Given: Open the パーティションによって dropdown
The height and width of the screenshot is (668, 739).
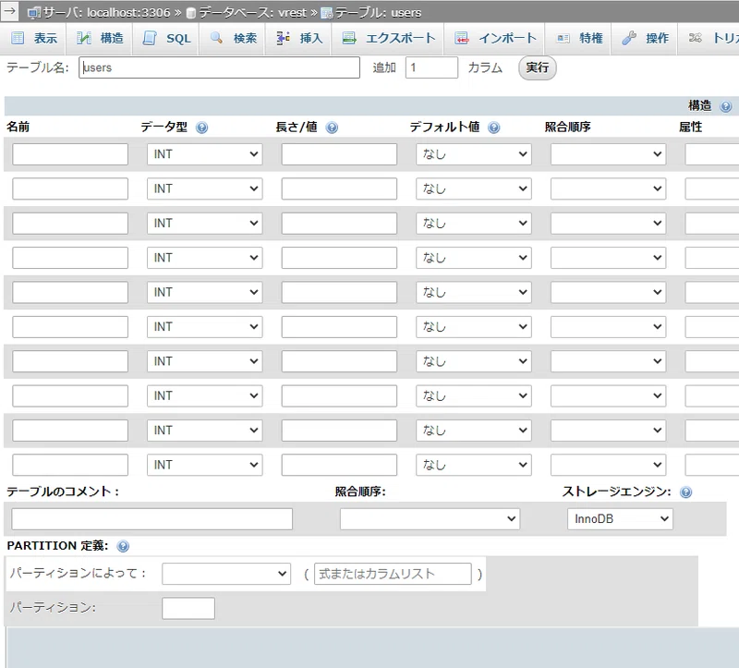Looking at the screenshot, I should (226, 574).
